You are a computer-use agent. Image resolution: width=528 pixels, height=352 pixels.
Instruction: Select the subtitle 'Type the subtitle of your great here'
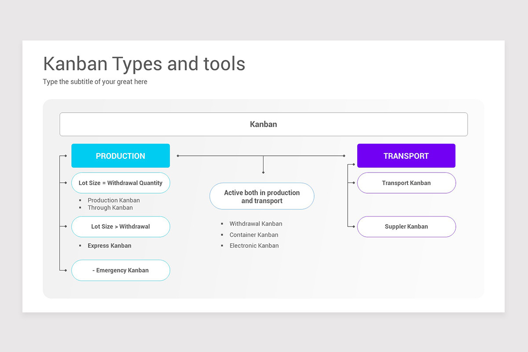pos(95,82)
